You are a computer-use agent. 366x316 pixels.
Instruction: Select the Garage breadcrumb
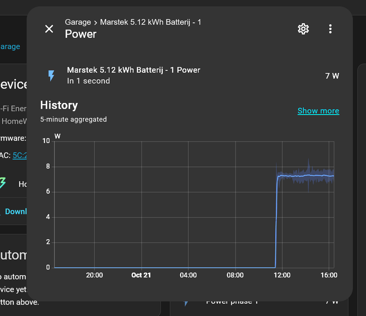[x=78, y=22]
